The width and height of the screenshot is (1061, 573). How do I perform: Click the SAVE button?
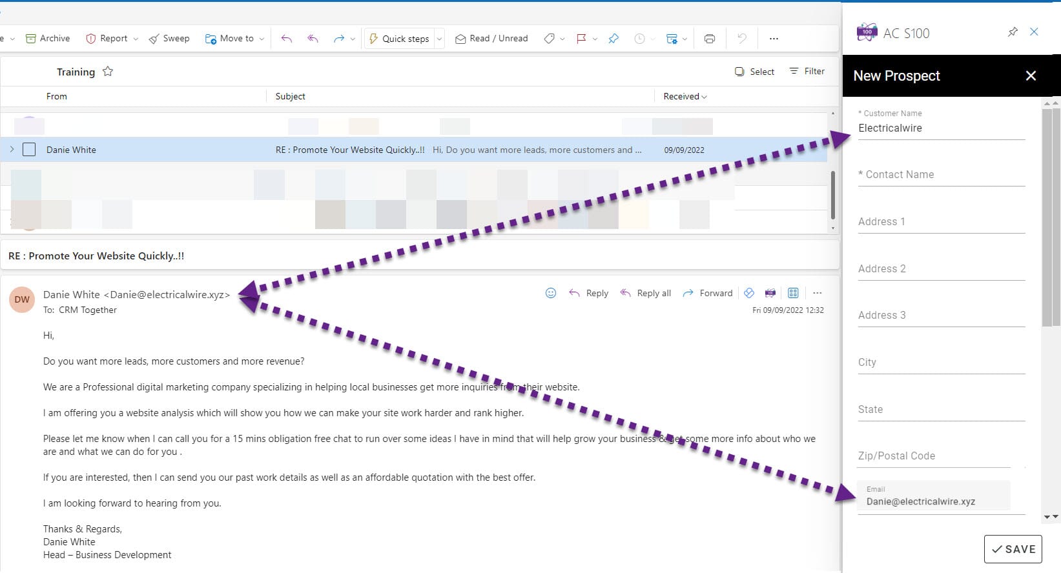pyautogui.click(x=1013, y=549)
